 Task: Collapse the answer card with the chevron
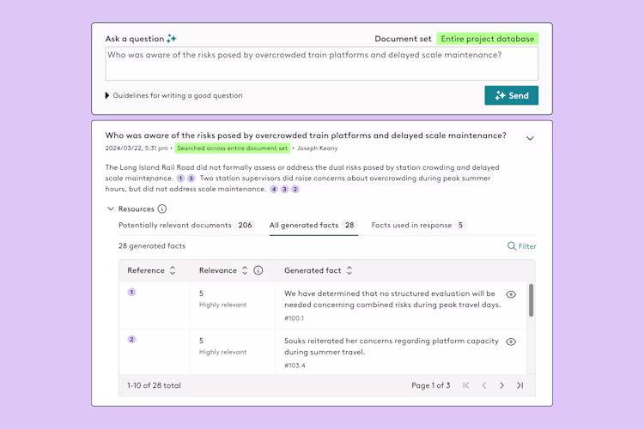coord(531,138)
